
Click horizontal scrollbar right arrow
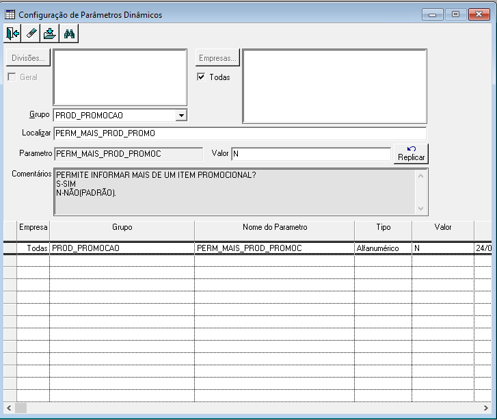[486, 408]
